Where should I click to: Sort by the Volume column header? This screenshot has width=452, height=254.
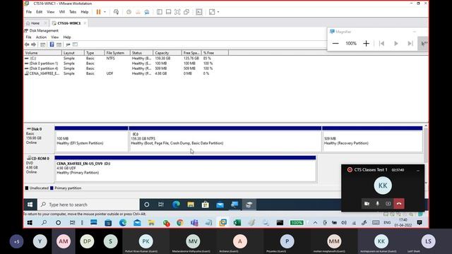[42, 53]
